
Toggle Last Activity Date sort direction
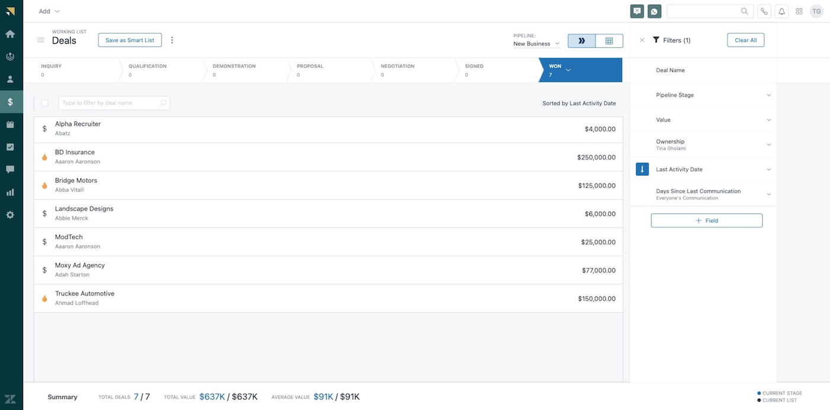[x=642, y=169]
